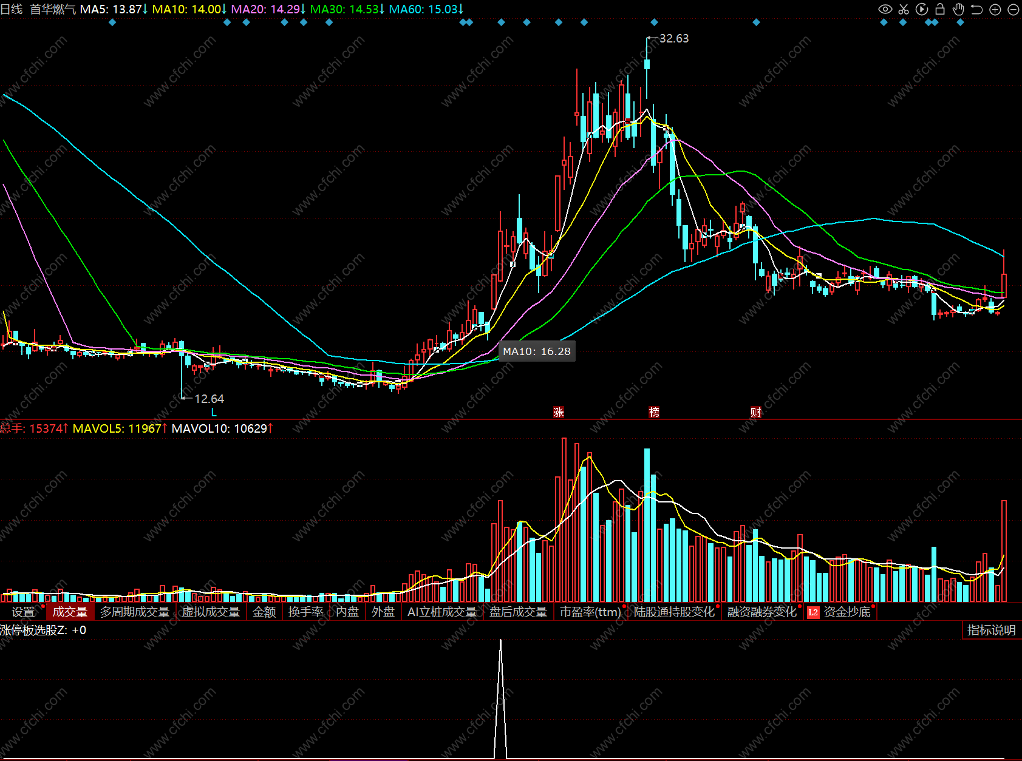Switch to 虚拟成交量 tab

pos(211,612)
